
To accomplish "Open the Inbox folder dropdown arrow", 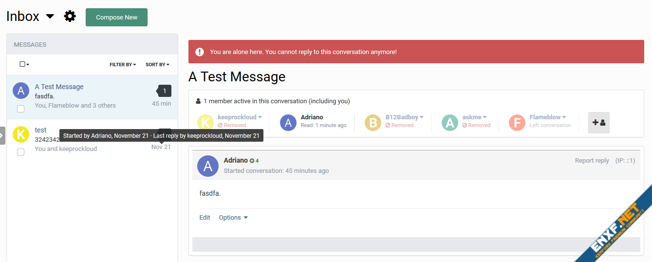I will pyautogui.click(x=50, y=17).
